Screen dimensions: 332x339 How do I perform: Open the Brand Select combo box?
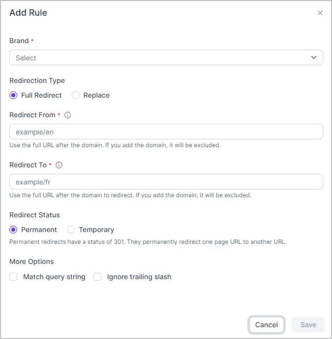[x=166, y=57]
